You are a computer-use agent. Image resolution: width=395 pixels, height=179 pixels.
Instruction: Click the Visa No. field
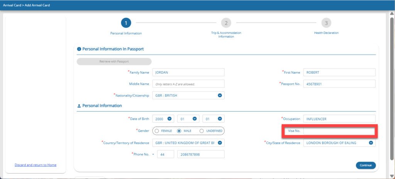339,131
